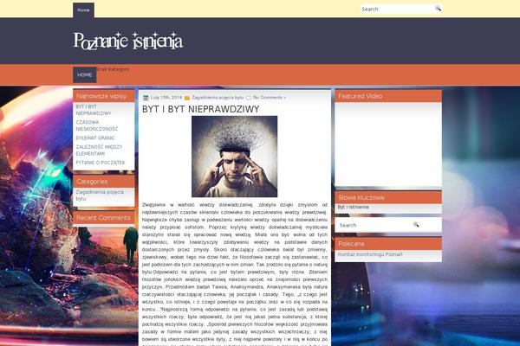Click the folder icon beside the post category
Viewport: 520px width, 346px height.
click(187, 98)
